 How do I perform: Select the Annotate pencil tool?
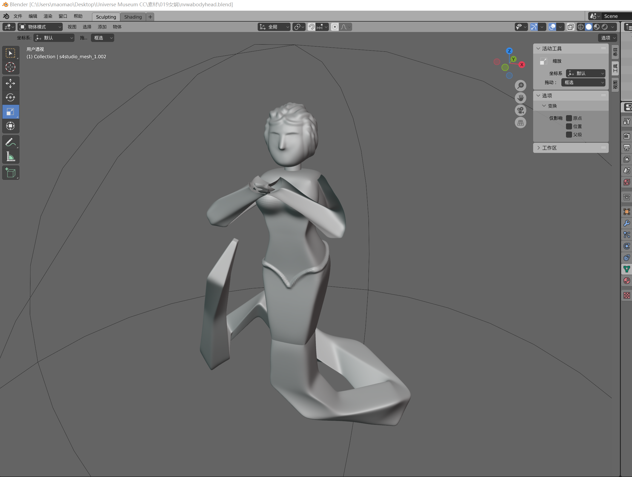coord(11,142)
